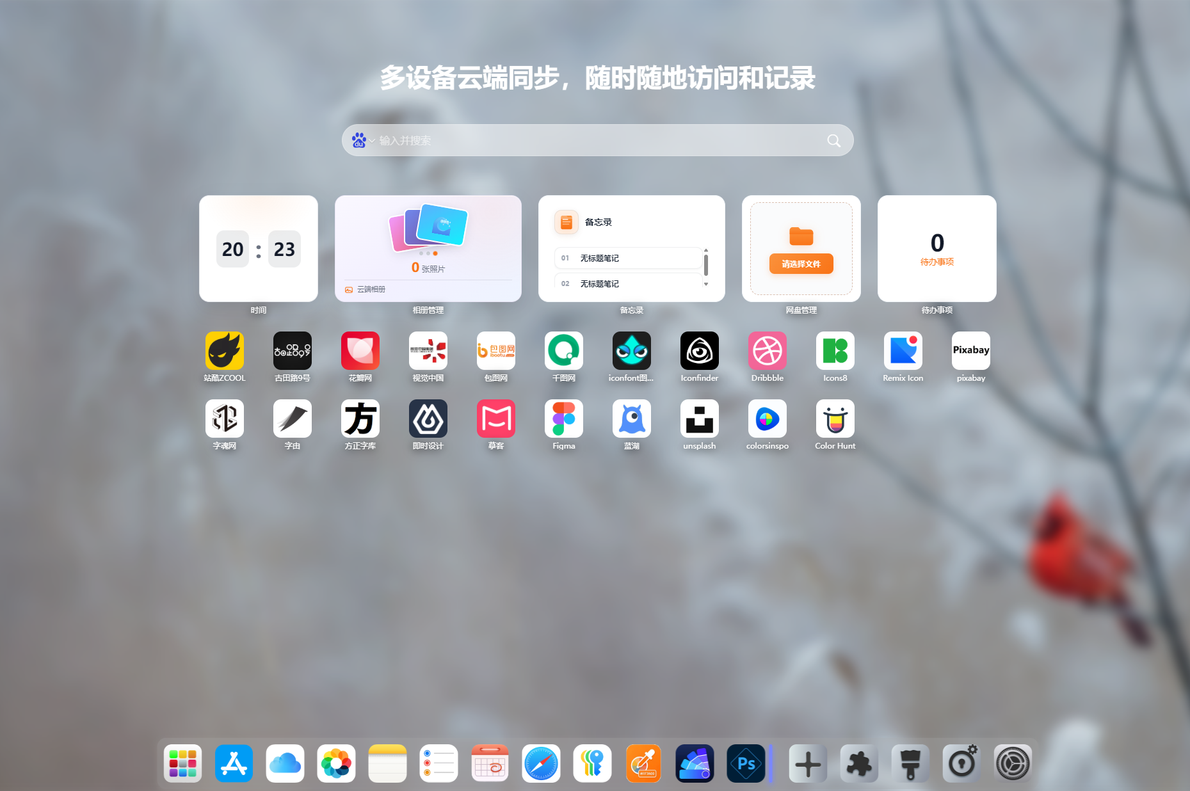Open the gear settings icon in the dock
Screen dimensions: 1190x791
(1013, 763)
